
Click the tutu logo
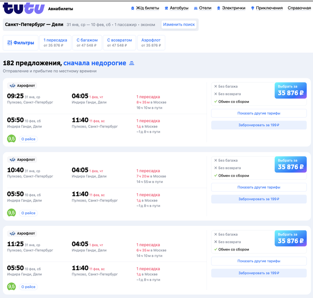(23, 8)
